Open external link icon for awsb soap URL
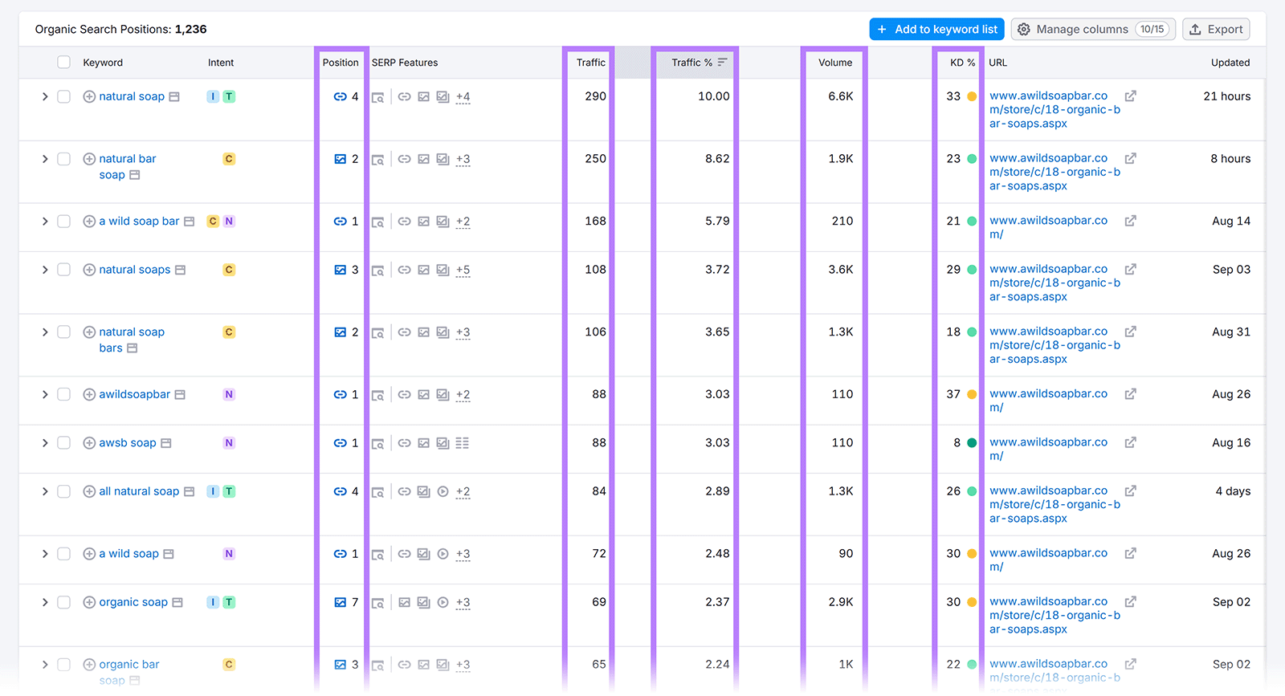This screenshot has width=1285, height=696. (x=1130, y=443)
